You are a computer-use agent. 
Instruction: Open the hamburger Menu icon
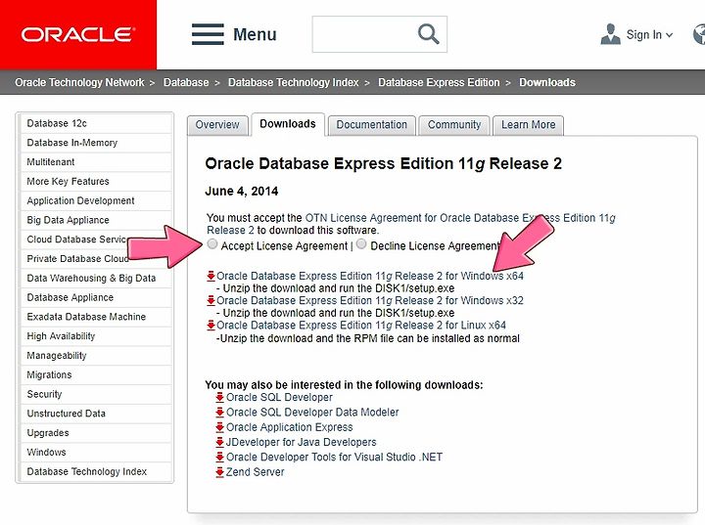click(208, 34)
